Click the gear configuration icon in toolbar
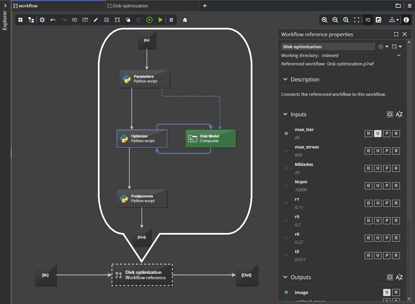Viewport: 415px width, 304px height. point(42,20)
